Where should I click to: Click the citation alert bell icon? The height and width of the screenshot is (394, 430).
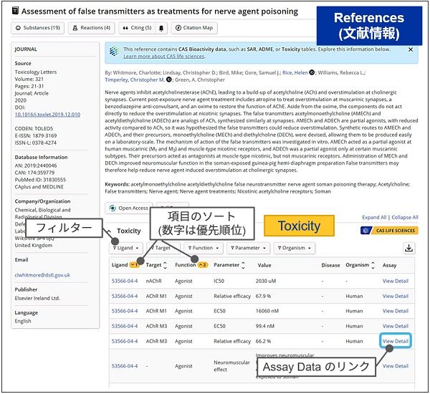[161, 28]
